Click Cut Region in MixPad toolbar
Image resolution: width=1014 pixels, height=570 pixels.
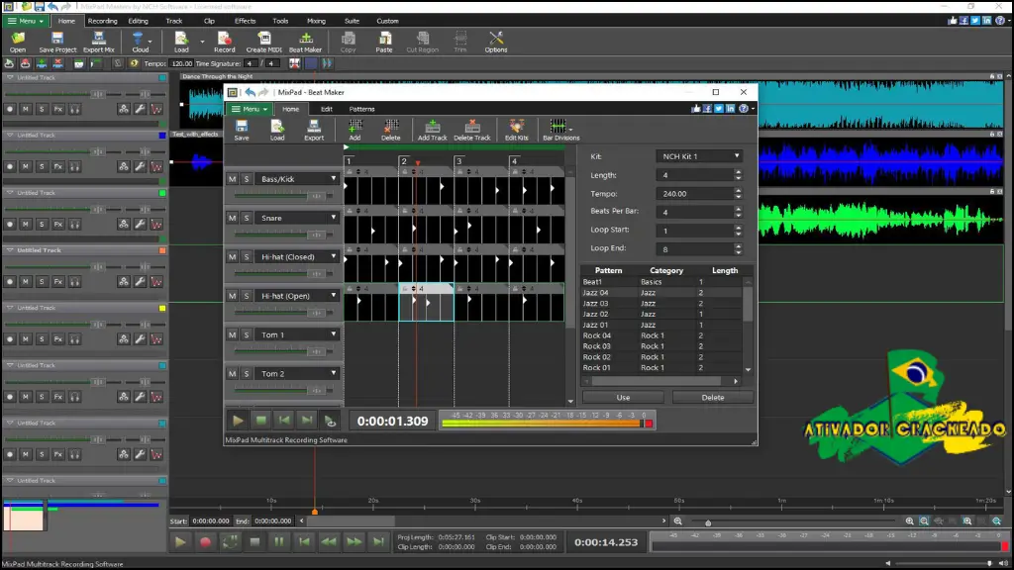click(x=422, y=42)
